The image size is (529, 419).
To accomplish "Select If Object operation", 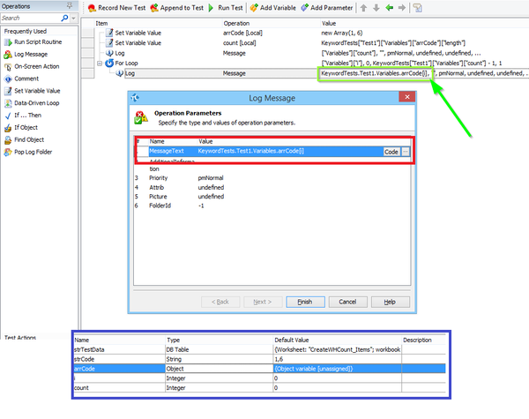I will point(21,127).
